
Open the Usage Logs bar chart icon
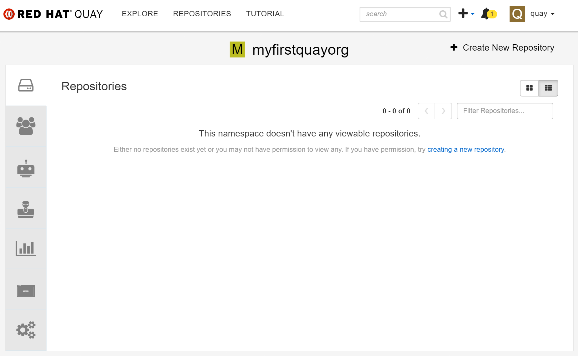(26, 249)
